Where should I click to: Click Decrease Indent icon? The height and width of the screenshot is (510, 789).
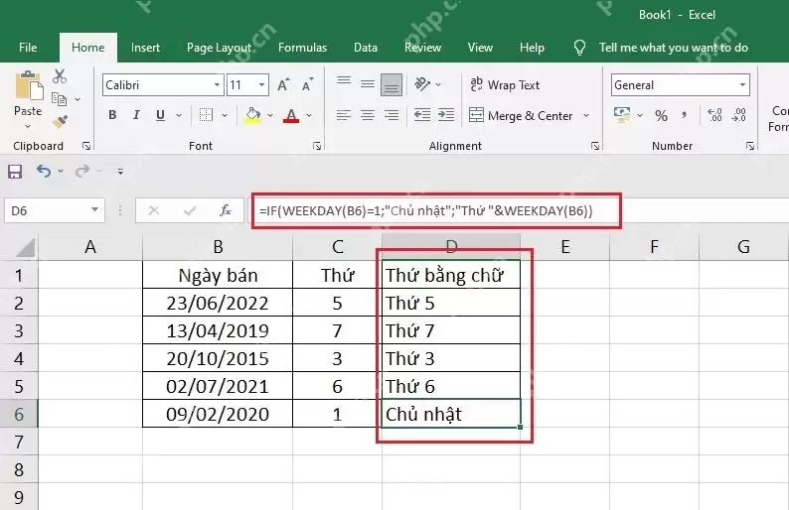point(422,115)
